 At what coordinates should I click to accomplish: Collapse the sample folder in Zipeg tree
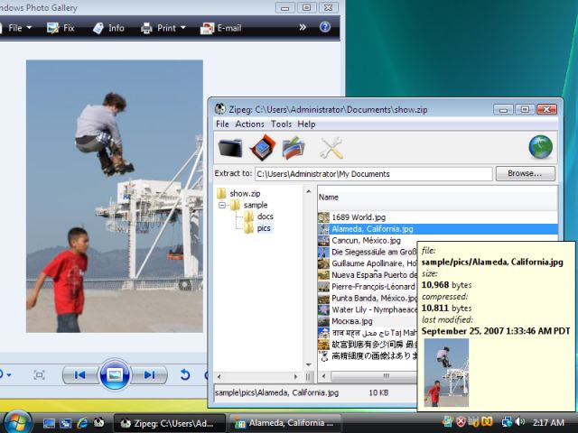click(222, 205)
